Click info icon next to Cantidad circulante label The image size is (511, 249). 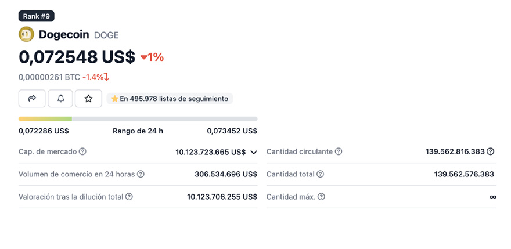[339, 151]
